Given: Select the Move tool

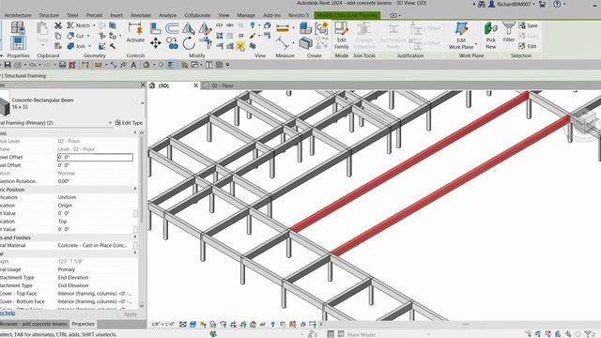Looking at the screenshot, I should coord(155,43).
